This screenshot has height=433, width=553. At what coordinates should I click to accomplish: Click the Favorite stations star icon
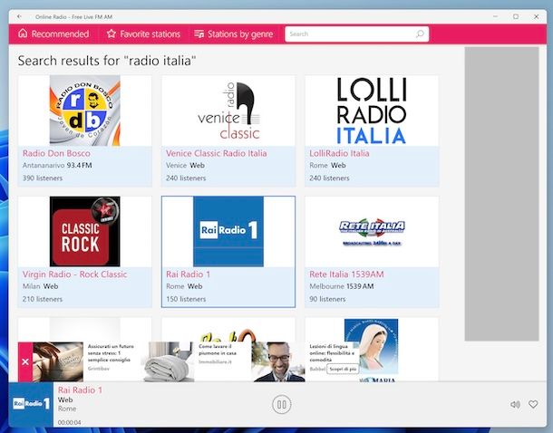tap(112, 34)
